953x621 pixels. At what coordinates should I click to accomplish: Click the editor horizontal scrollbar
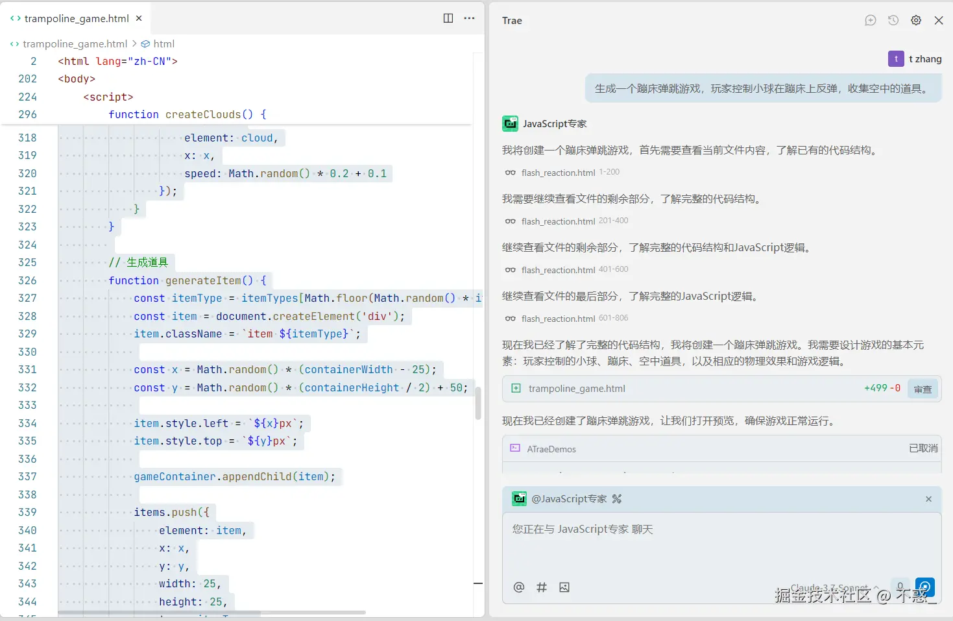coord(211,612)
